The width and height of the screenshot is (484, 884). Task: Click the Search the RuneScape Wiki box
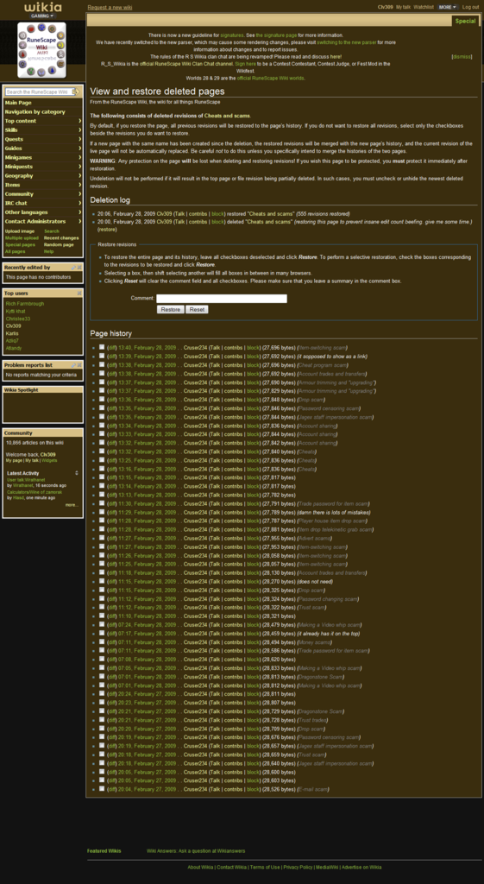(x=38, y=92)
